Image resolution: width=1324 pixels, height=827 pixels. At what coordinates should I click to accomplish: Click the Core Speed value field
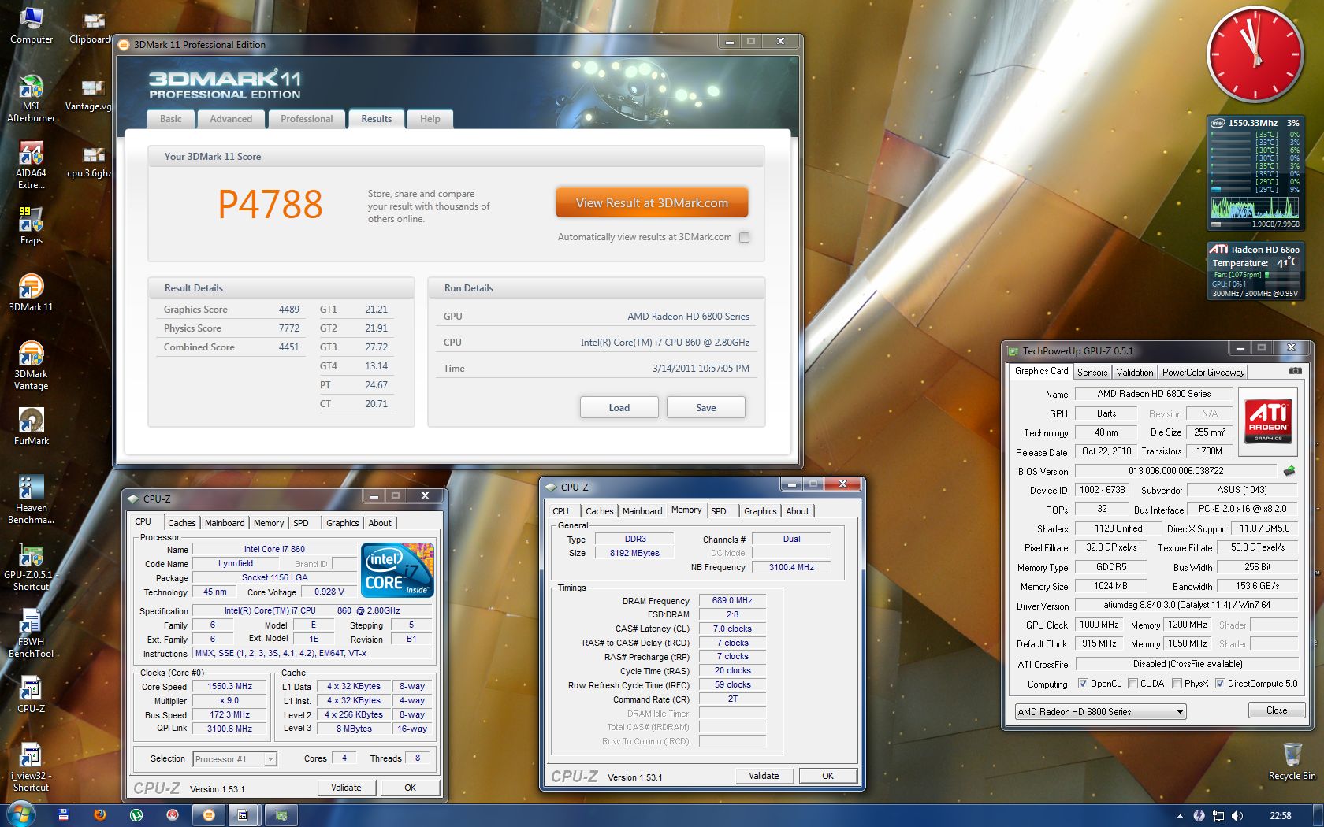(229, 687)
